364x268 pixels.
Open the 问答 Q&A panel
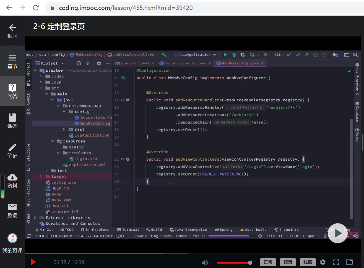click(12, 91)
